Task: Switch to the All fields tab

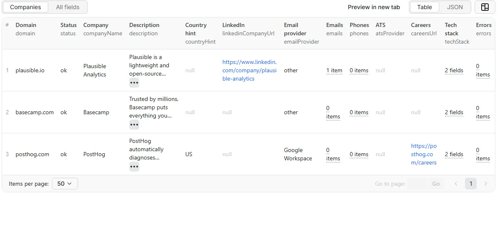Action: [68, 7]
